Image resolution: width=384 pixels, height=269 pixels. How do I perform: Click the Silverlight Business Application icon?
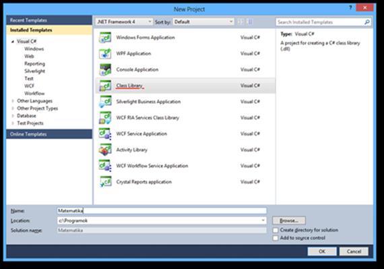click(105, 102)
